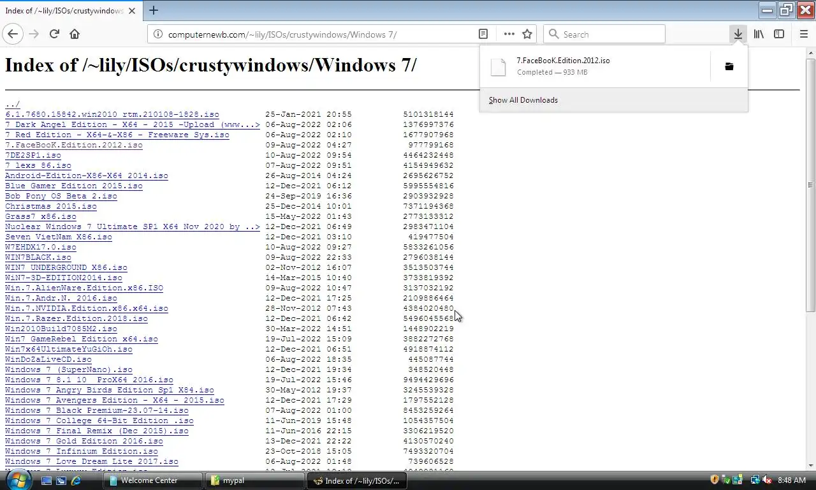Show site information in the address bar
Viewport: 816px width, 490px height.
(x=157, y=34)
